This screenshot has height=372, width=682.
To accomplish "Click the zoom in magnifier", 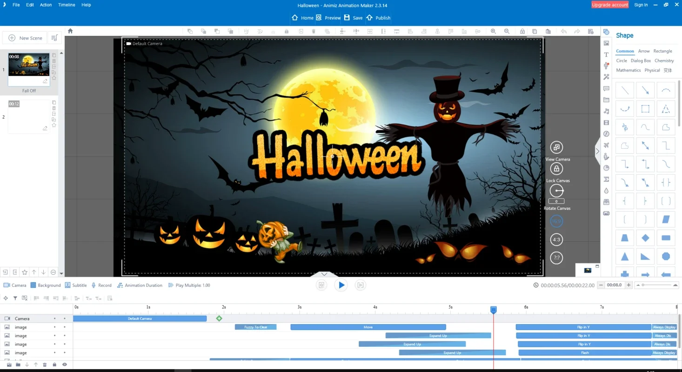I will tap(493, 31).
